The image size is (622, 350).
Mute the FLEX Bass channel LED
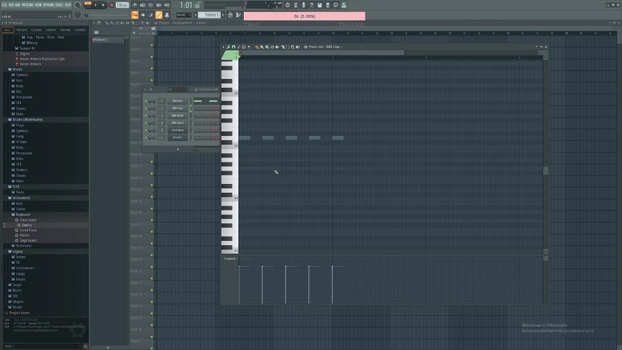(145, 130)
